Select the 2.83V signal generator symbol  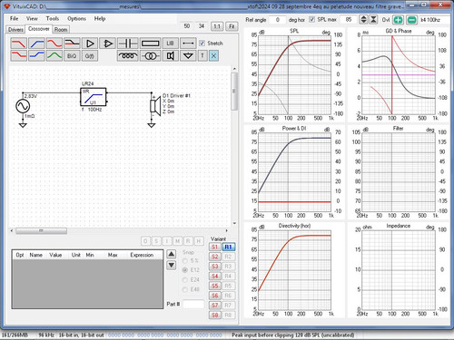pos(23,106)
